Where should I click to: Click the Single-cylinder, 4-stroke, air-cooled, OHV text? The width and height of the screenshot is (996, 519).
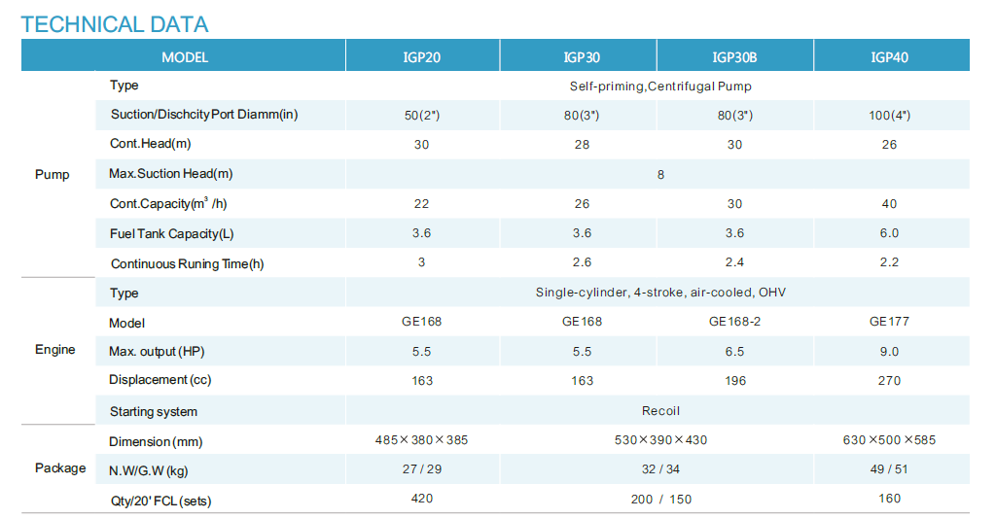[660, 293]
